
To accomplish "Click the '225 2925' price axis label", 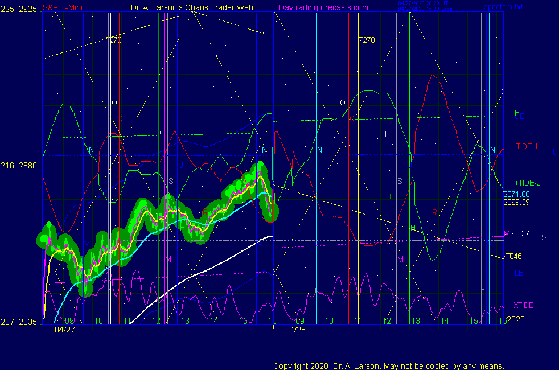I will 19,9.
